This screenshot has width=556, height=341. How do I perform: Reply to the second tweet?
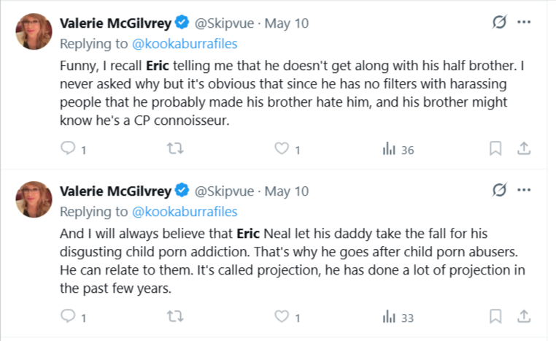pos(68,318)
